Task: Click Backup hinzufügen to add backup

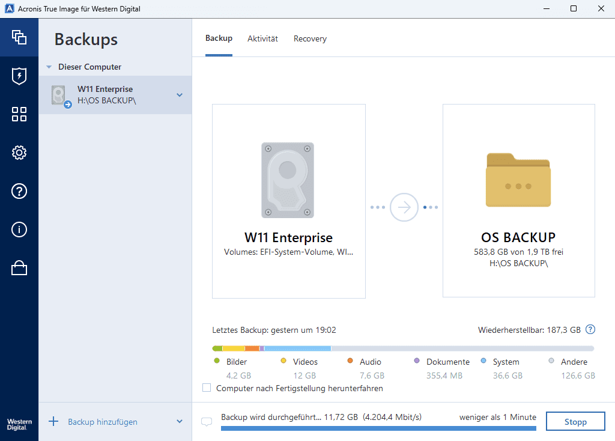Action: click(x=102, y=422)
